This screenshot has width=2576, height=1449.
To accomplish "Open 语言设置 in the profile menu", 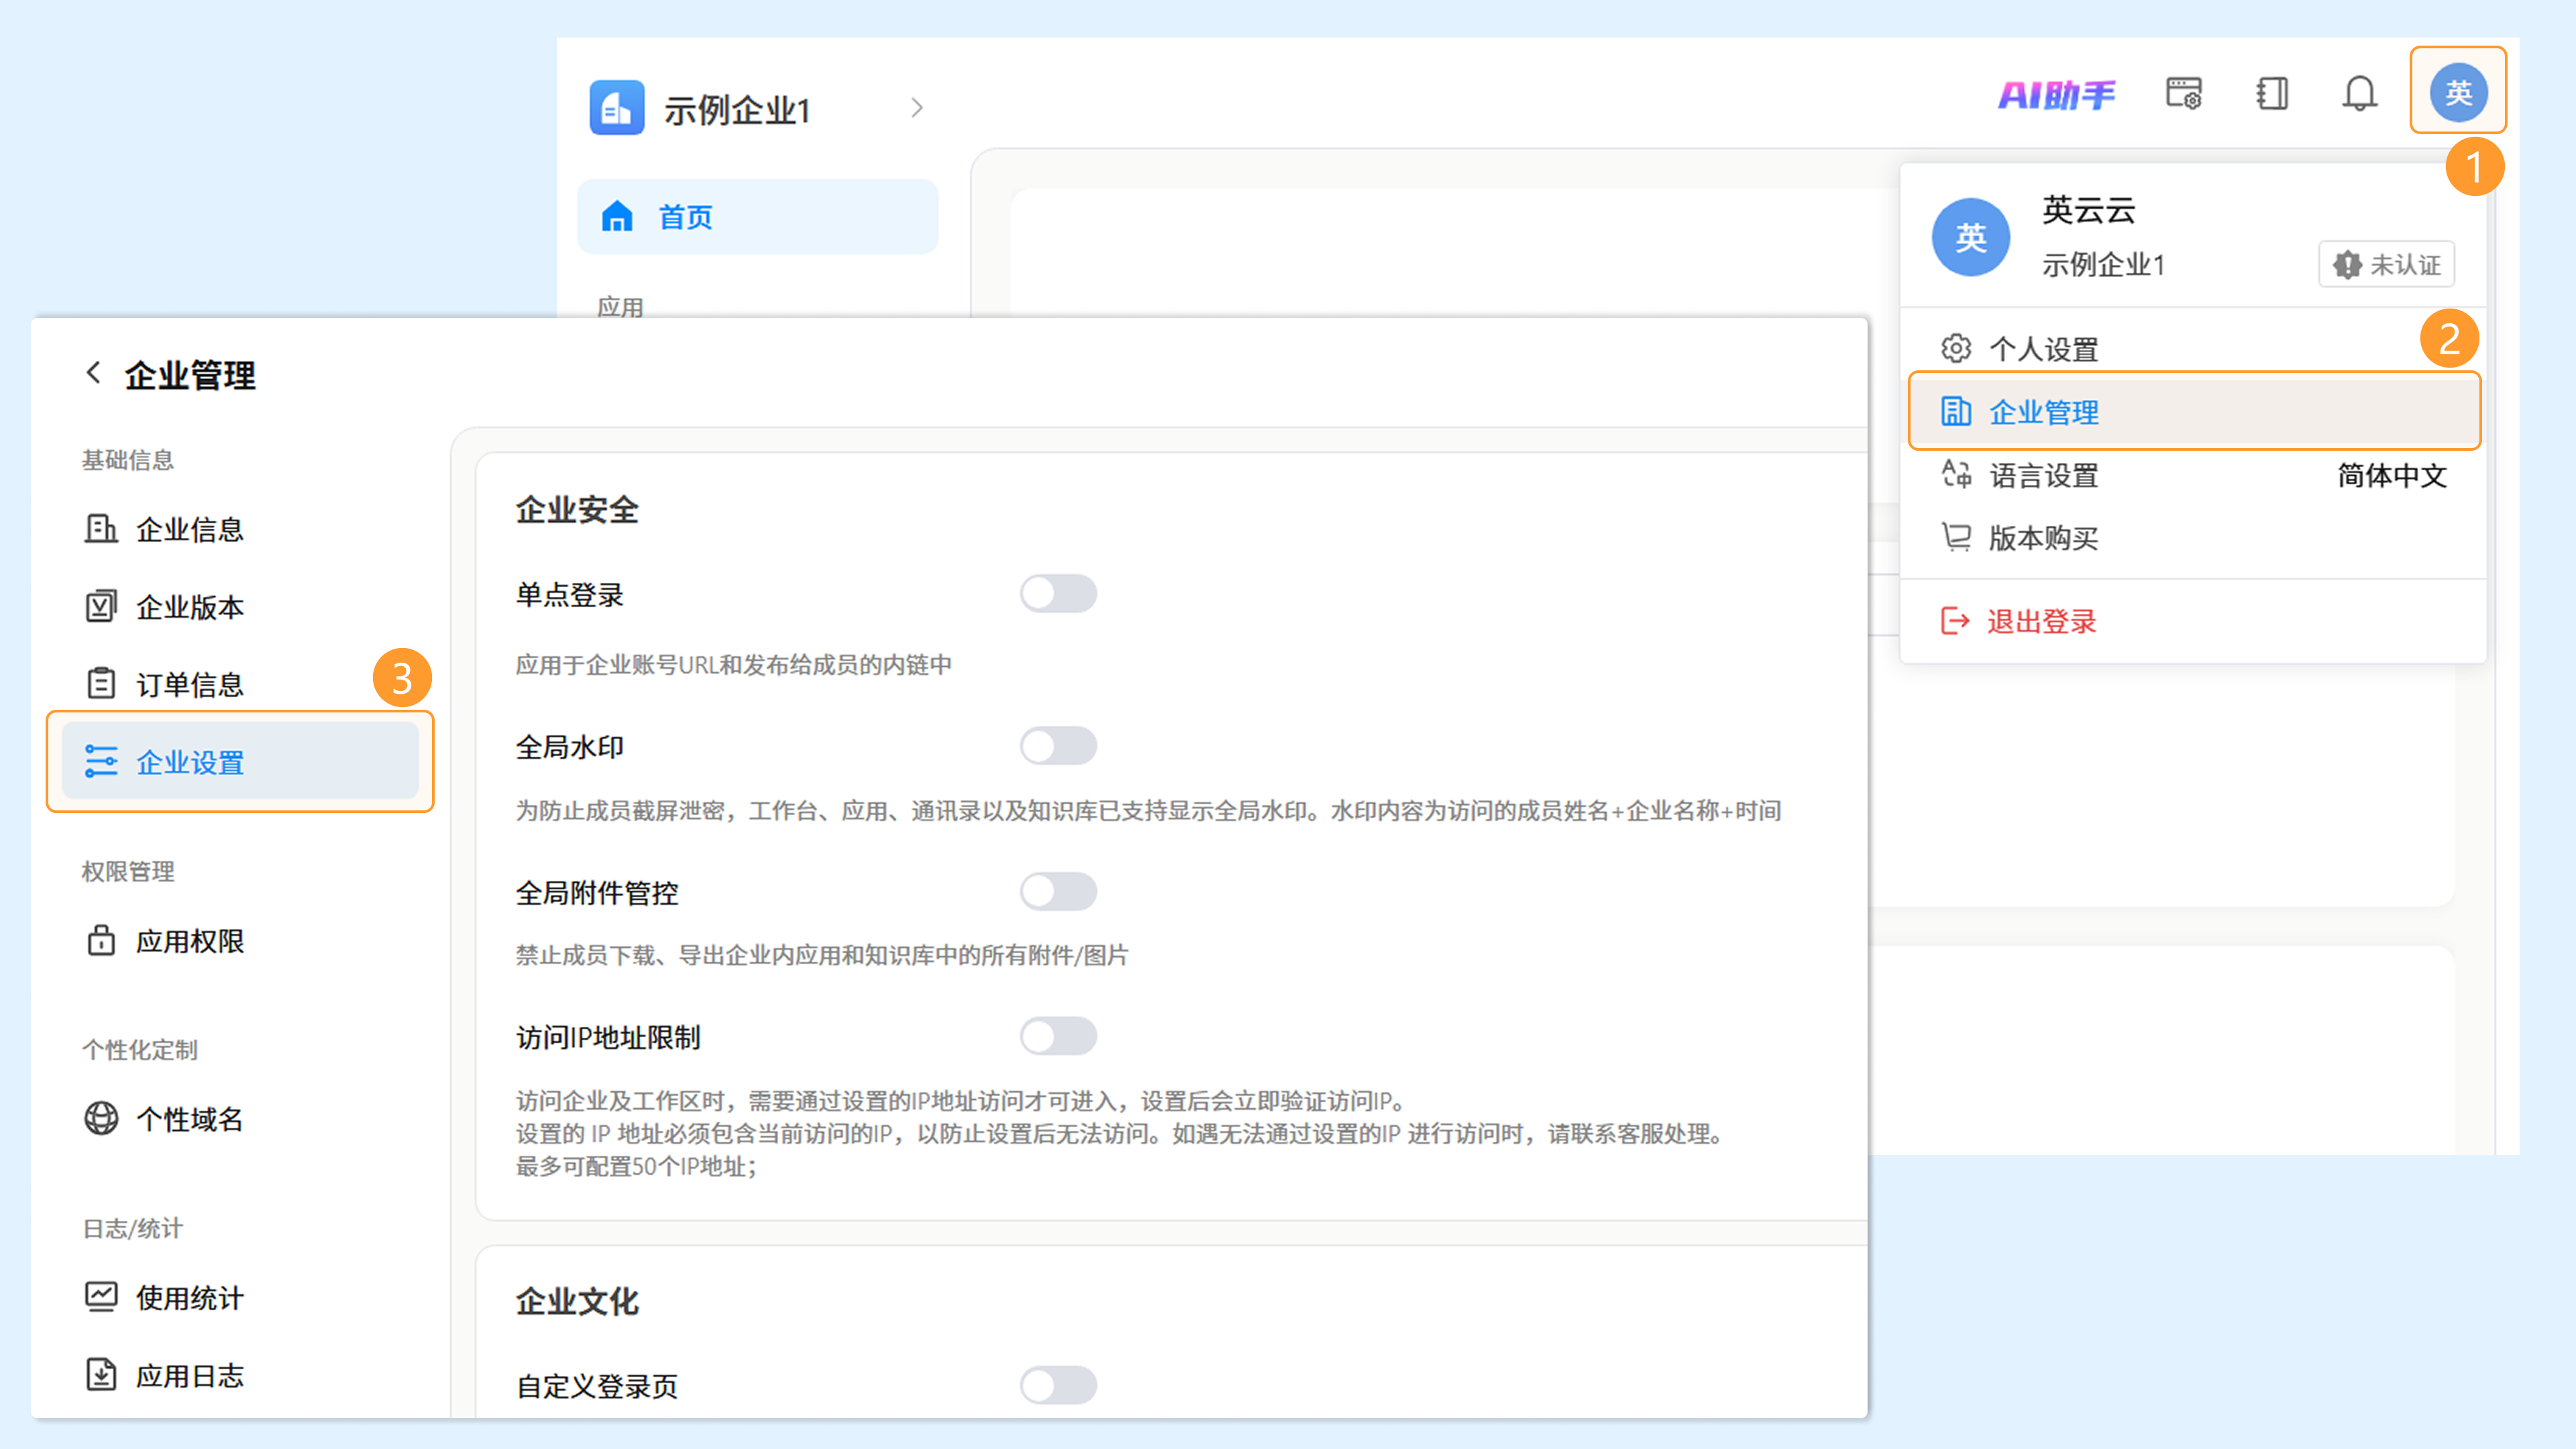I will (x=2193, y=475).
